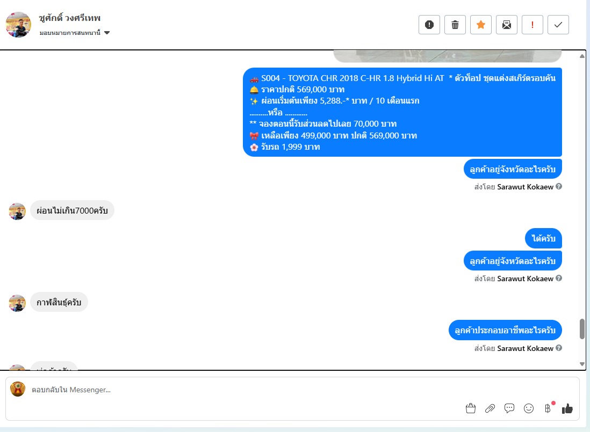Open the emoji picker smiley icon
This screenshot has width=590, height=432.
pyautogui.click(x=529, y=408)
